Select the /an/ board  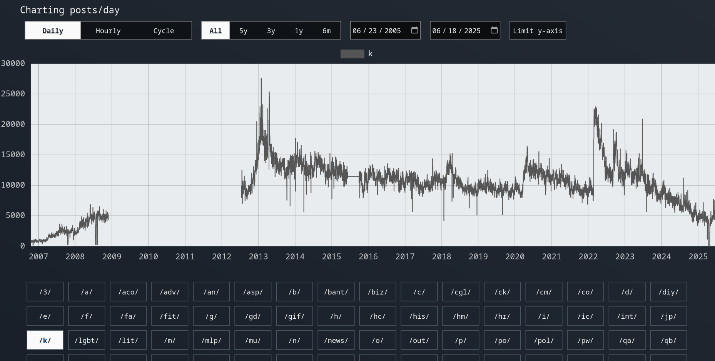click(x=211, y=292)
